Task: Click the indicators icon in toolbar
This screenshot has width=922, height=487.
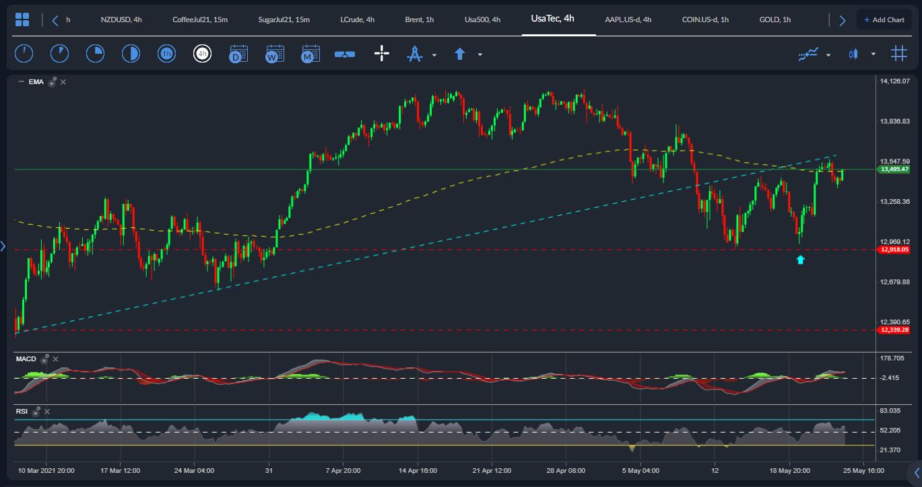Action: click(x=808, y=54)
